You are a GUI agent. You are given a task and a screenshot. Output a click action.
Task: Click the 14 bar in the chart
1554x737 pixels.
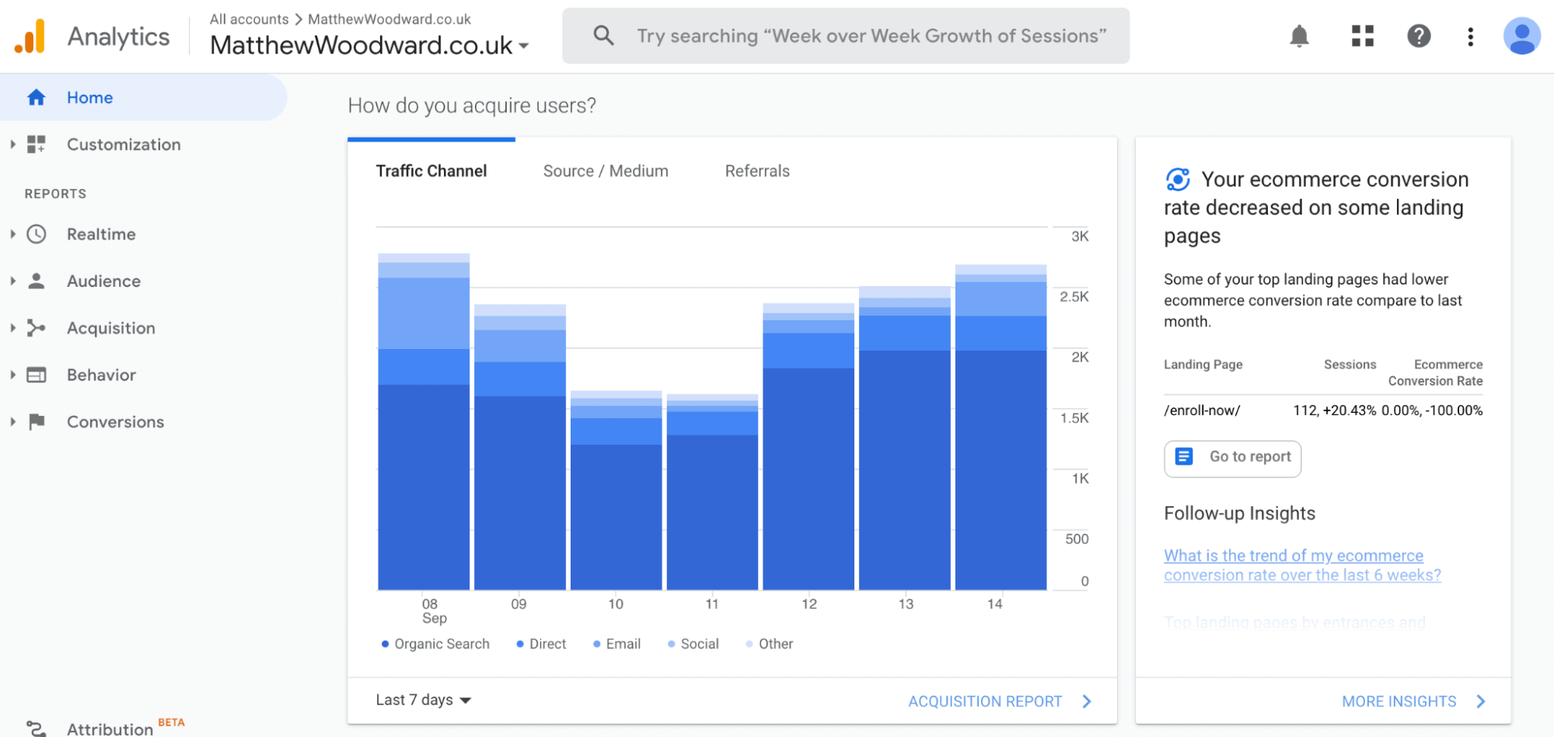point(1000,427)
